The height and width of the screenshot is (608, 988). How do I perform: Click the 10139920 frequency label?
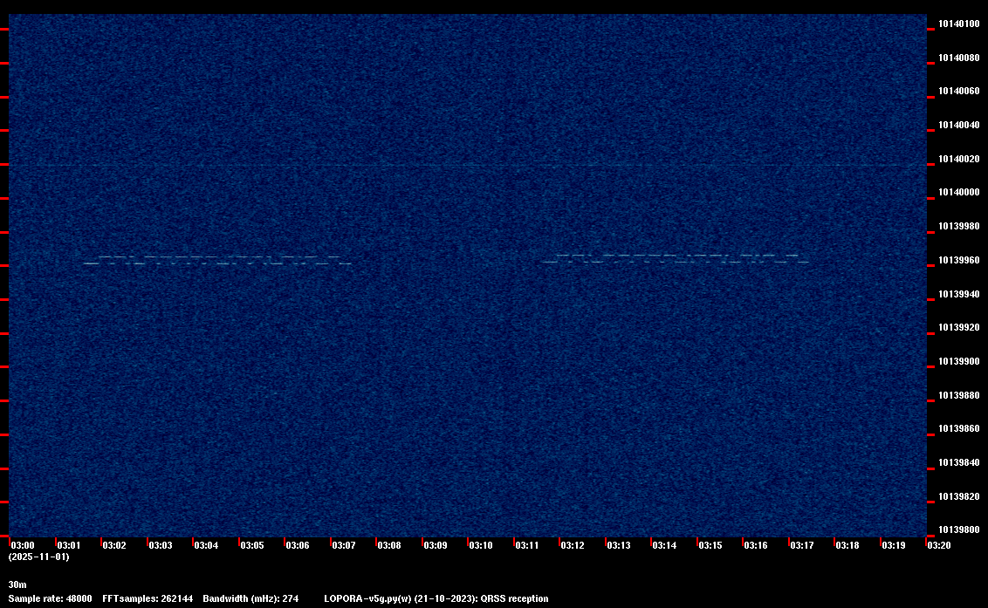pyautogui.click(x=959, y=328)
